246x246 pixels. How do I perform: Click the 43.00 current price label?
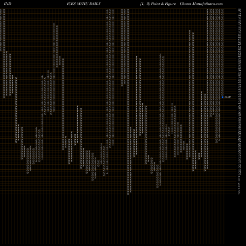(x=228, y=97)
